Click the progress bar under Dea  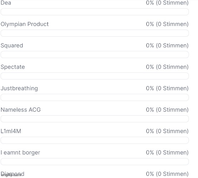(95, 12)
